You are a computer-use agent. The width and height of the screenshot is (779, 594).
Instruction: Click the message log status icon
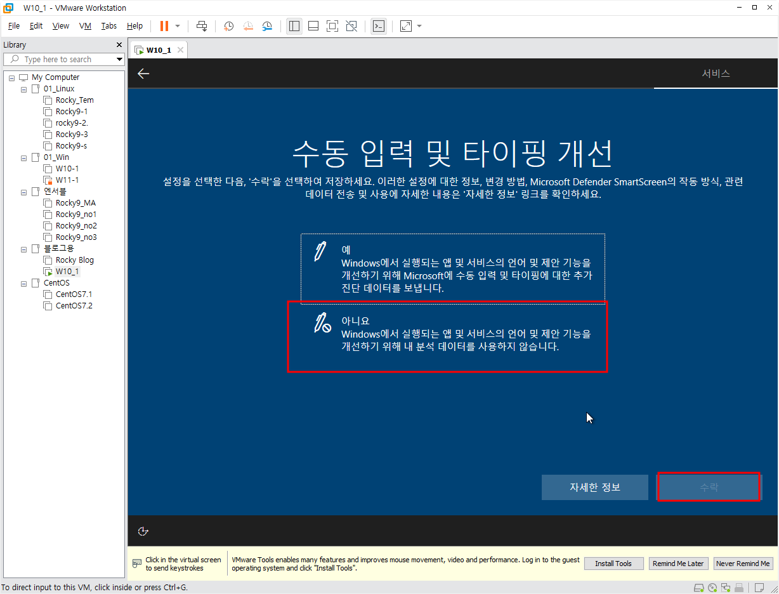(759, 588)
